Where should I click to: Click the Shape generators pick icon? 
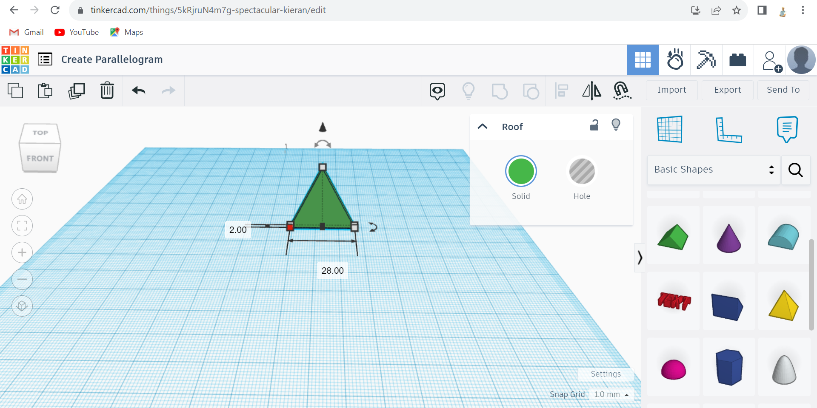coord(706,59)
